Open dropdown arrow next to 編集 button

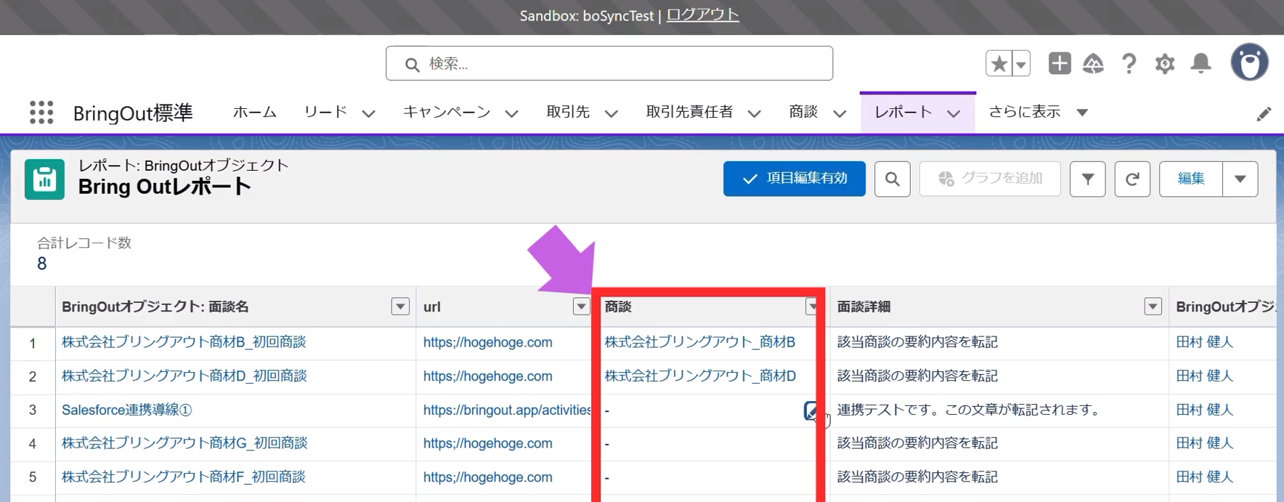click(x=1240, y=179)
